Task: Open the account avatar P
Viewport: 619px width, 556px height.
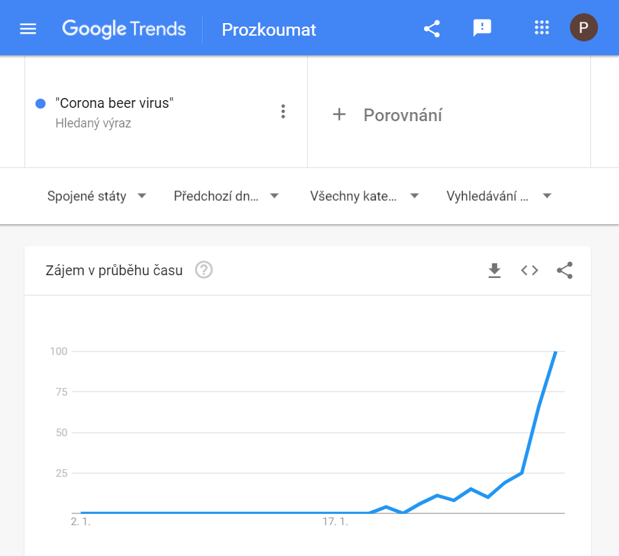Action: point(583,27)
